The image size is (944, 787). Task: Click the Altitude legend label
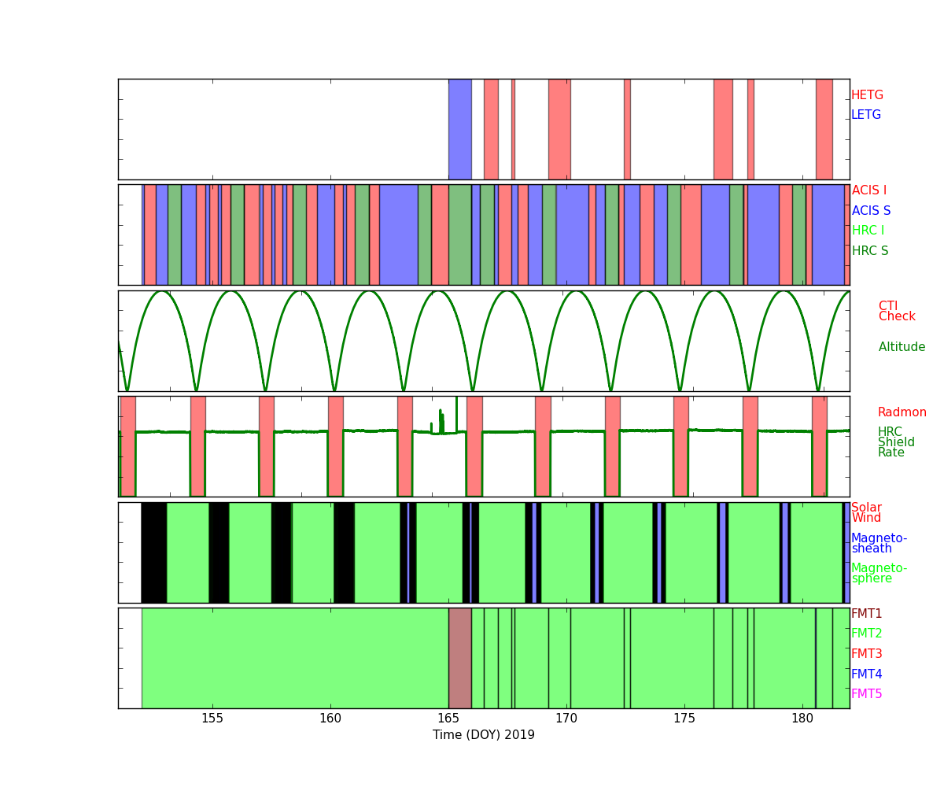pos(902,347)
